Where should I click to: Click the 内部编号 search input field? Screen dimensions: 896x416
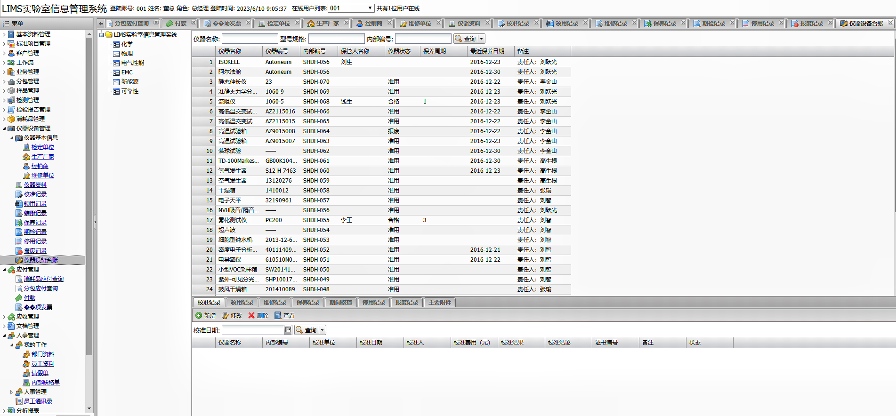click(423, 39)
